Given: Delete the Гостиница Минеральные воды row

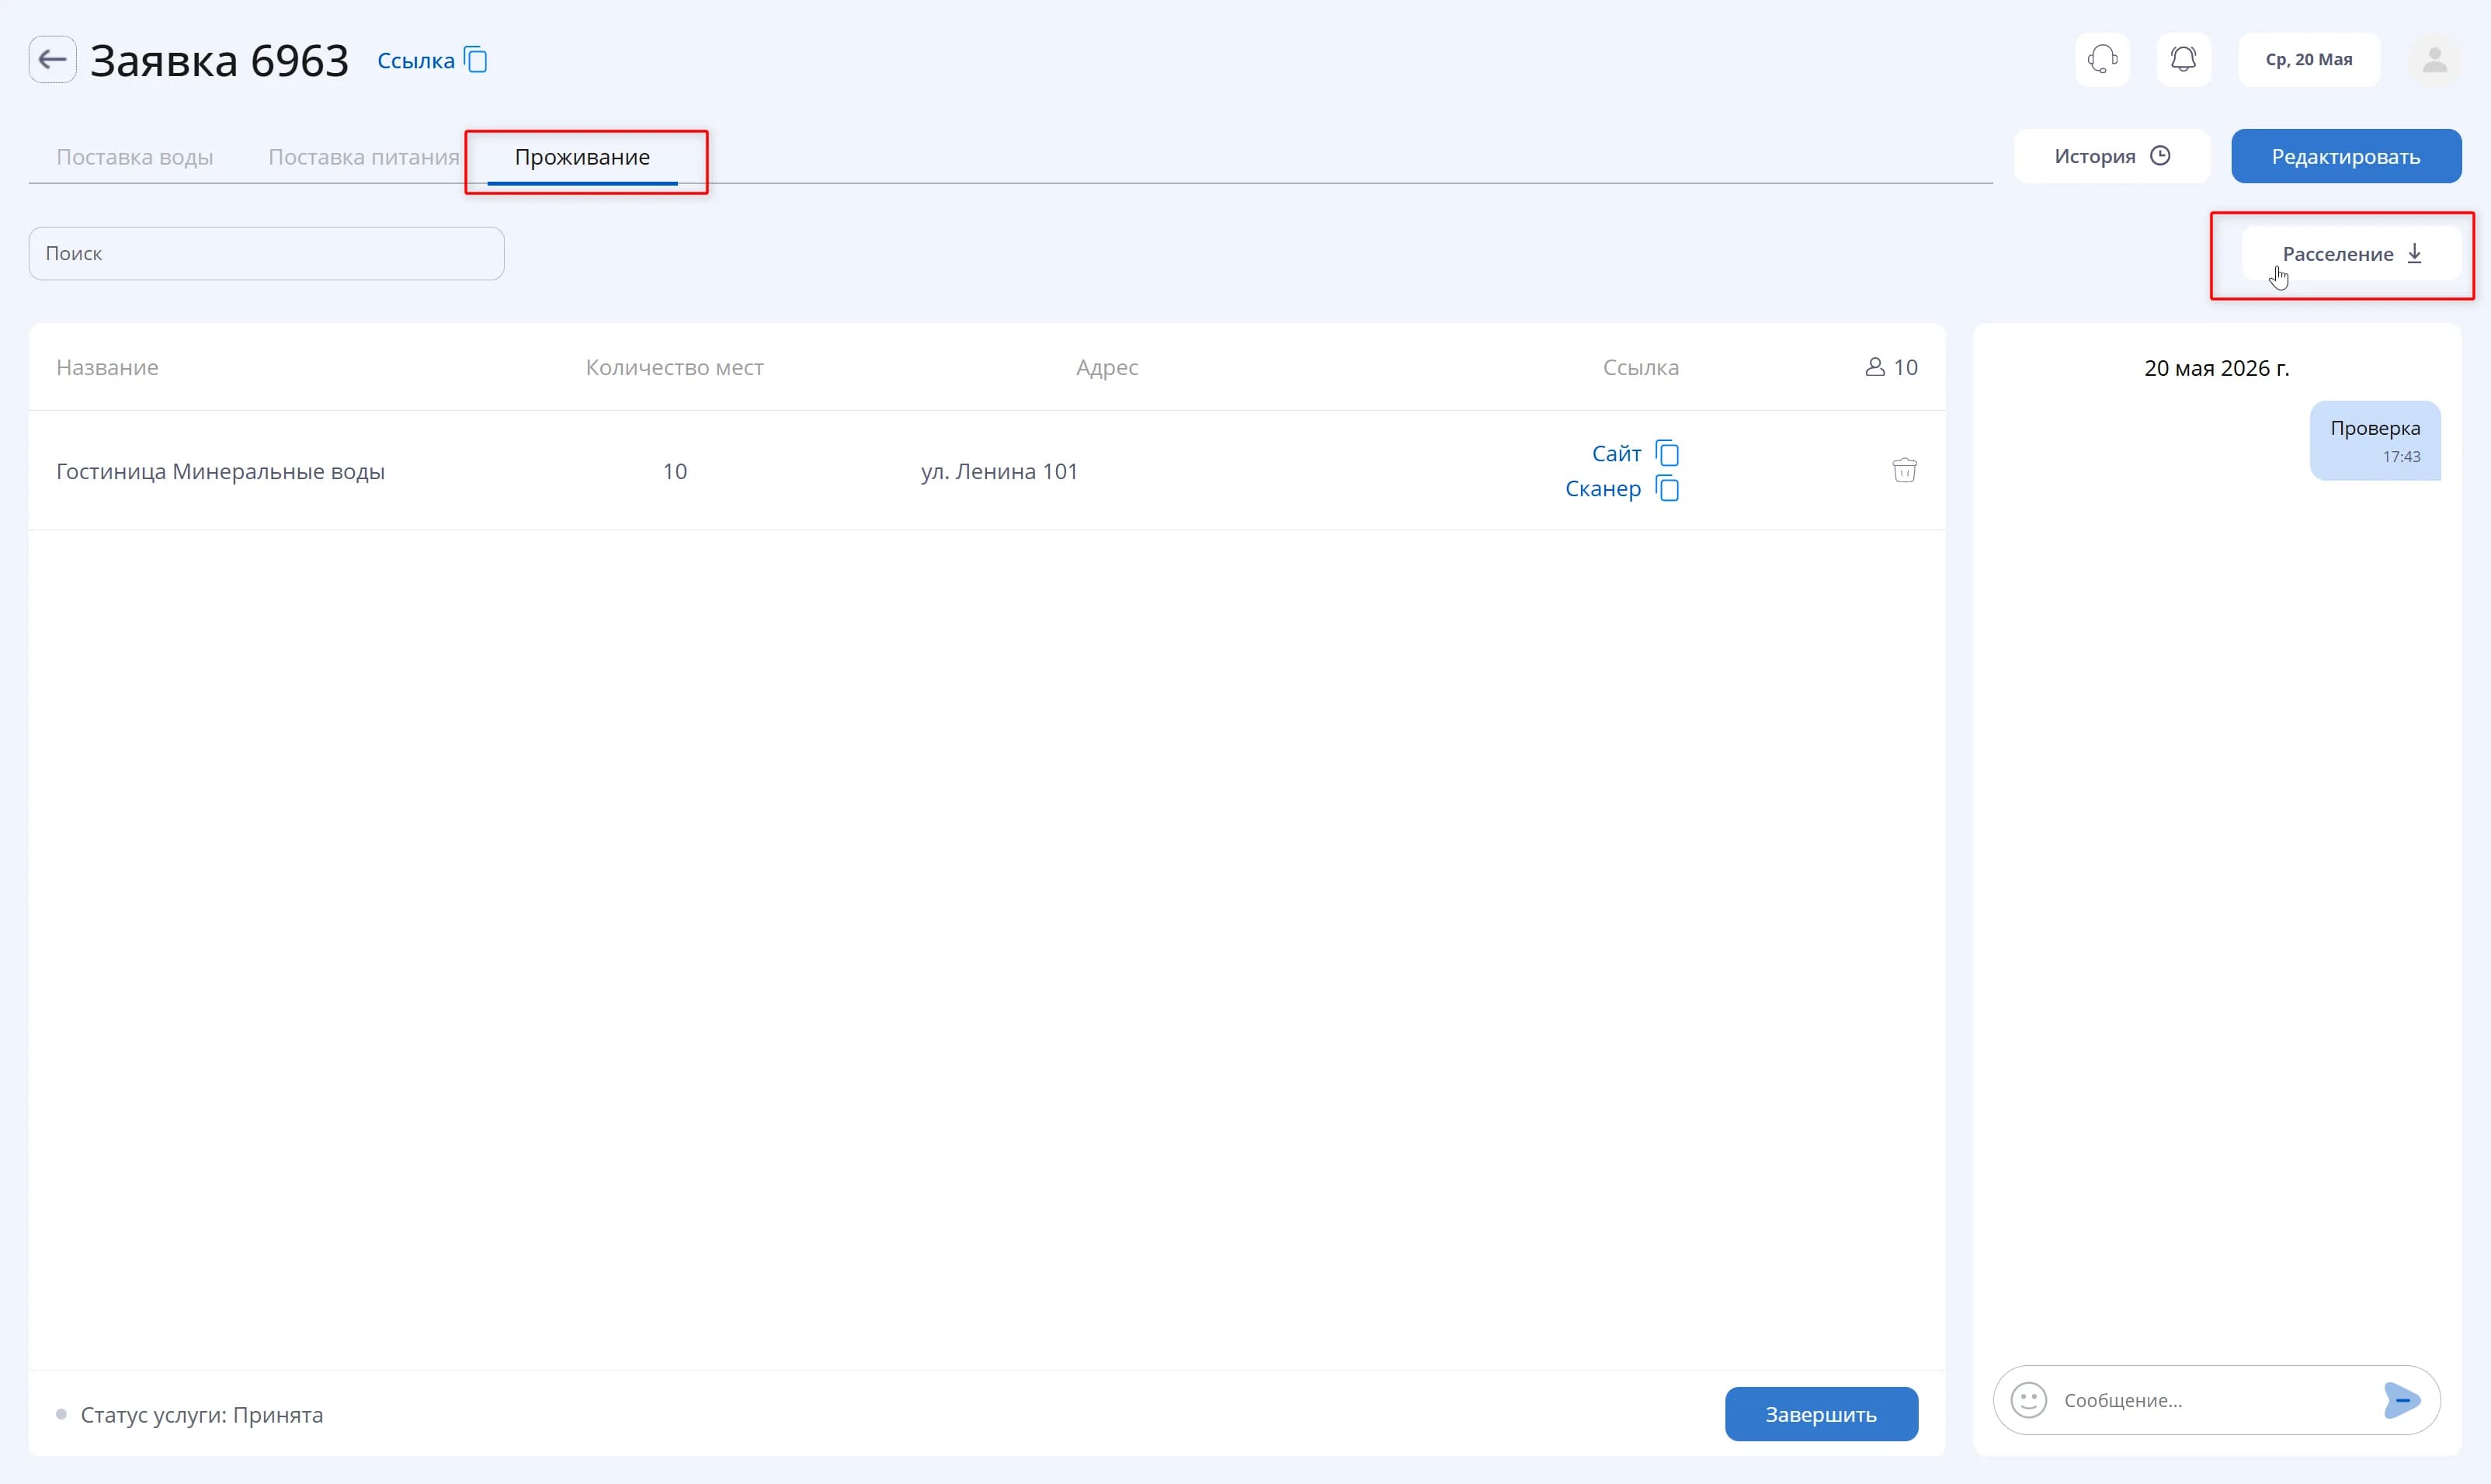Looking at the screenshot, I should click(1904, 470).
